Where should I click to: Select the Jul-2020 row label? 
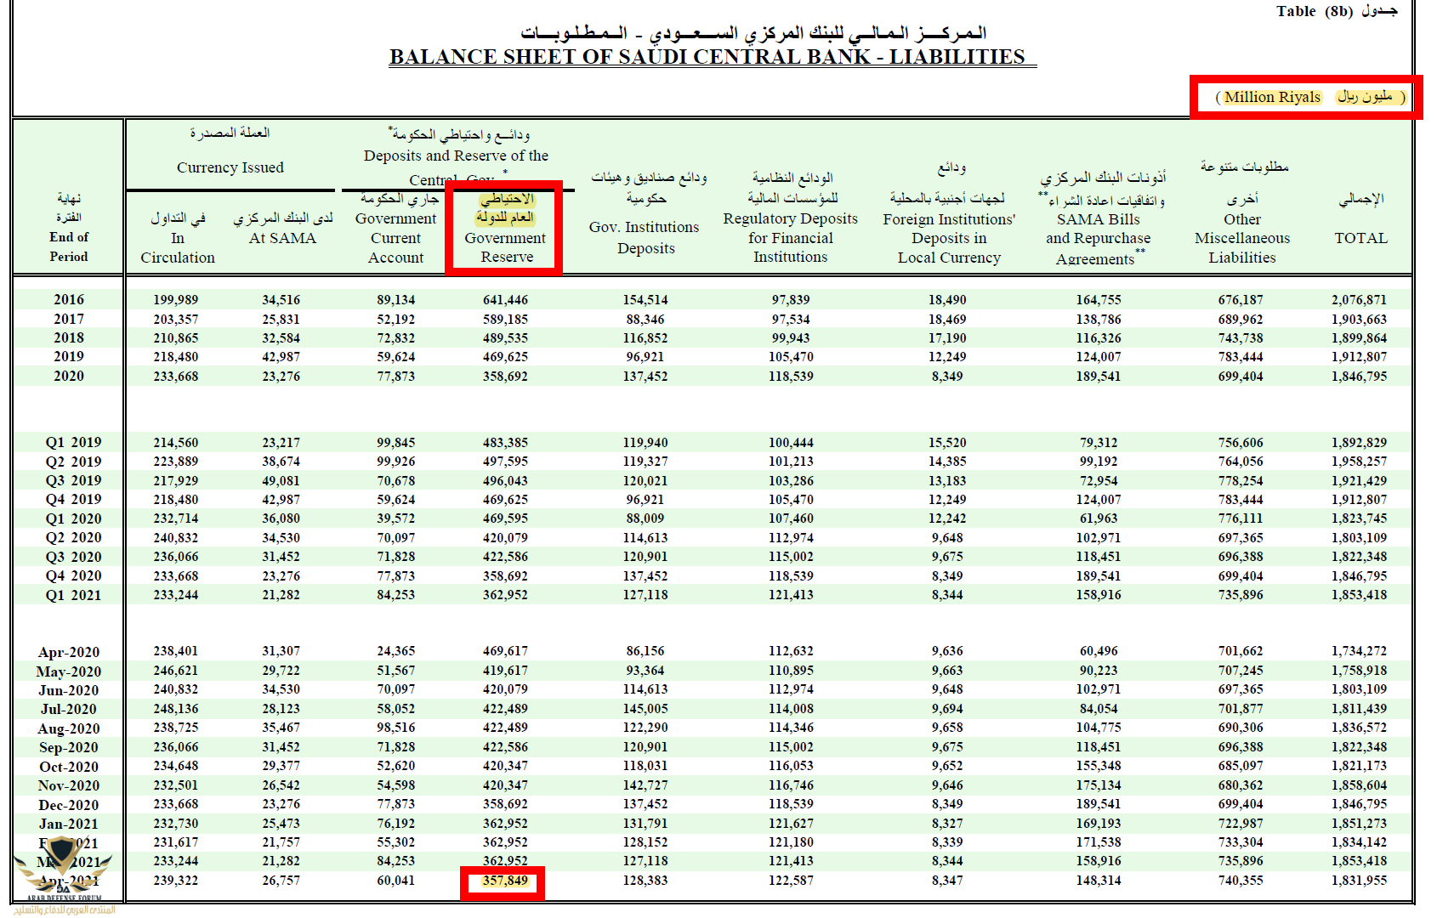click(x=69, y=709)
